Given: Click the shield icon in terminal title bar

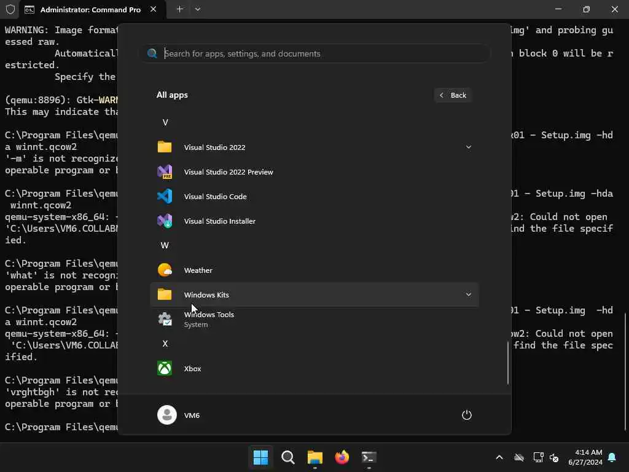Looking at the screenshot, I should [x=10, y=9].
